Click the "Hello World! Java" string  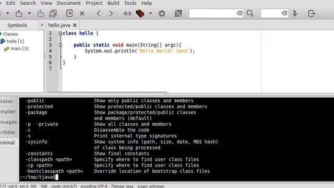pyautogui.click(x=163, y=51)
